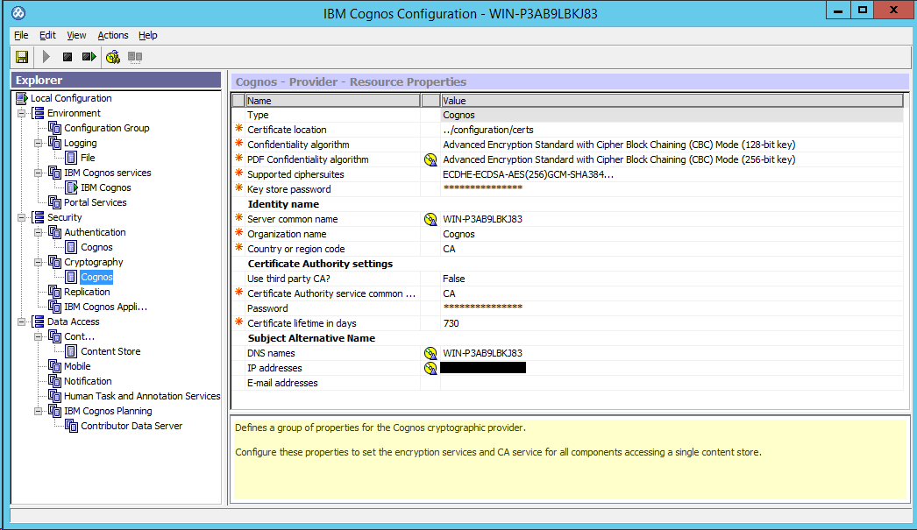Click the Test configuration toolbar icon
Screen dimensions: 917x530
point(113,57)
